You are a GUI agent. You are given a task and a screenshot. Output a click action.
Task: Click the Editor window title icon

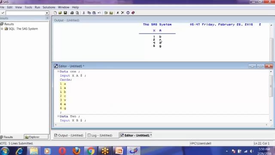[x=56, y=66]
